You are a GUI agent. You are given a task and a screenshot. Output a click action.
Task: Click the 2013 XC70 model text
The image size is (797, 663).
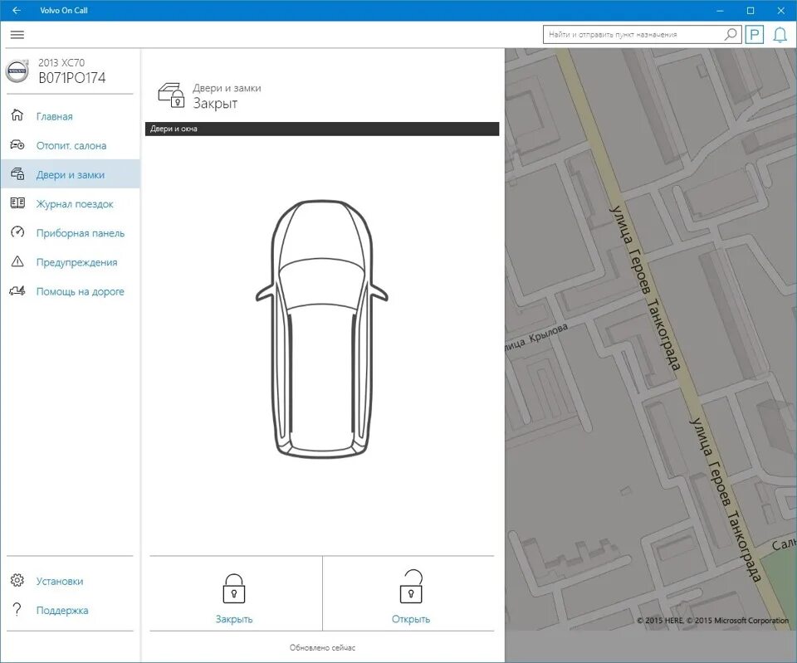(x=61, y=62)
